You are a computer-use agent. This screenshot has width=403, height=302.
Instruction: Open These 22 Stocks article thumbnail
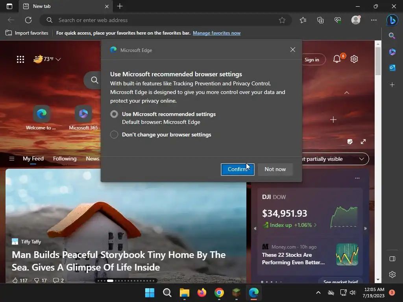point(347,254)
